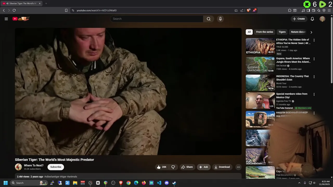This screenshot has height=187, width=333.
Task: Open options for ВОЕННЫЙ БУНКЕР video
Action: pyautogui.click(x=314, y=113)
